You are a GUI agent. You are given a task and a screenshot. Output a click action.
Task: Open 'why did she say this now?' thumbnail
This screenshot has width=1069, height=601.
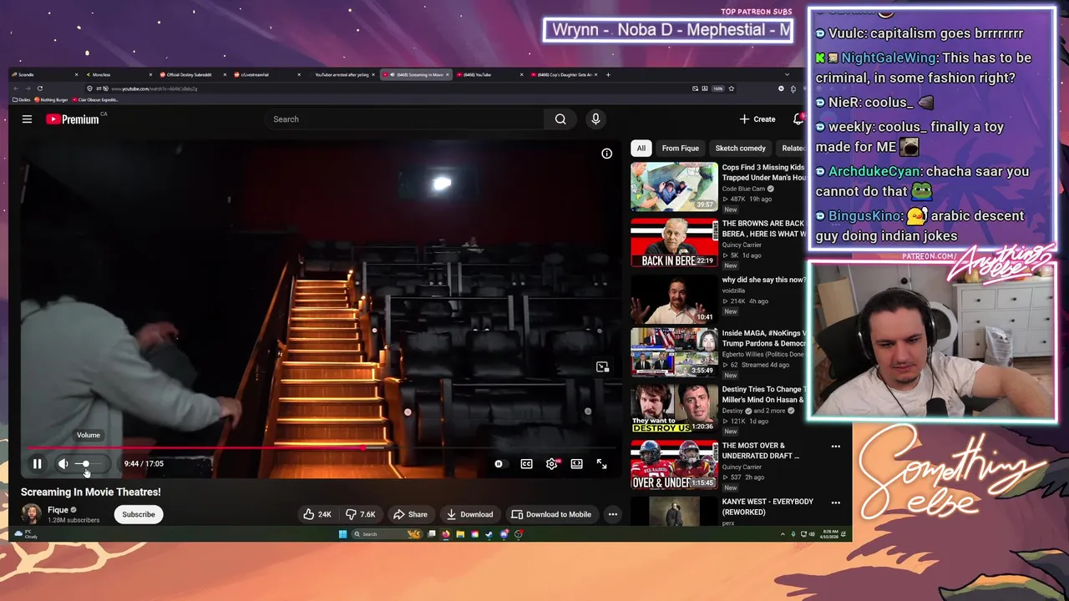pyautogui.click(x=674, y=299)
